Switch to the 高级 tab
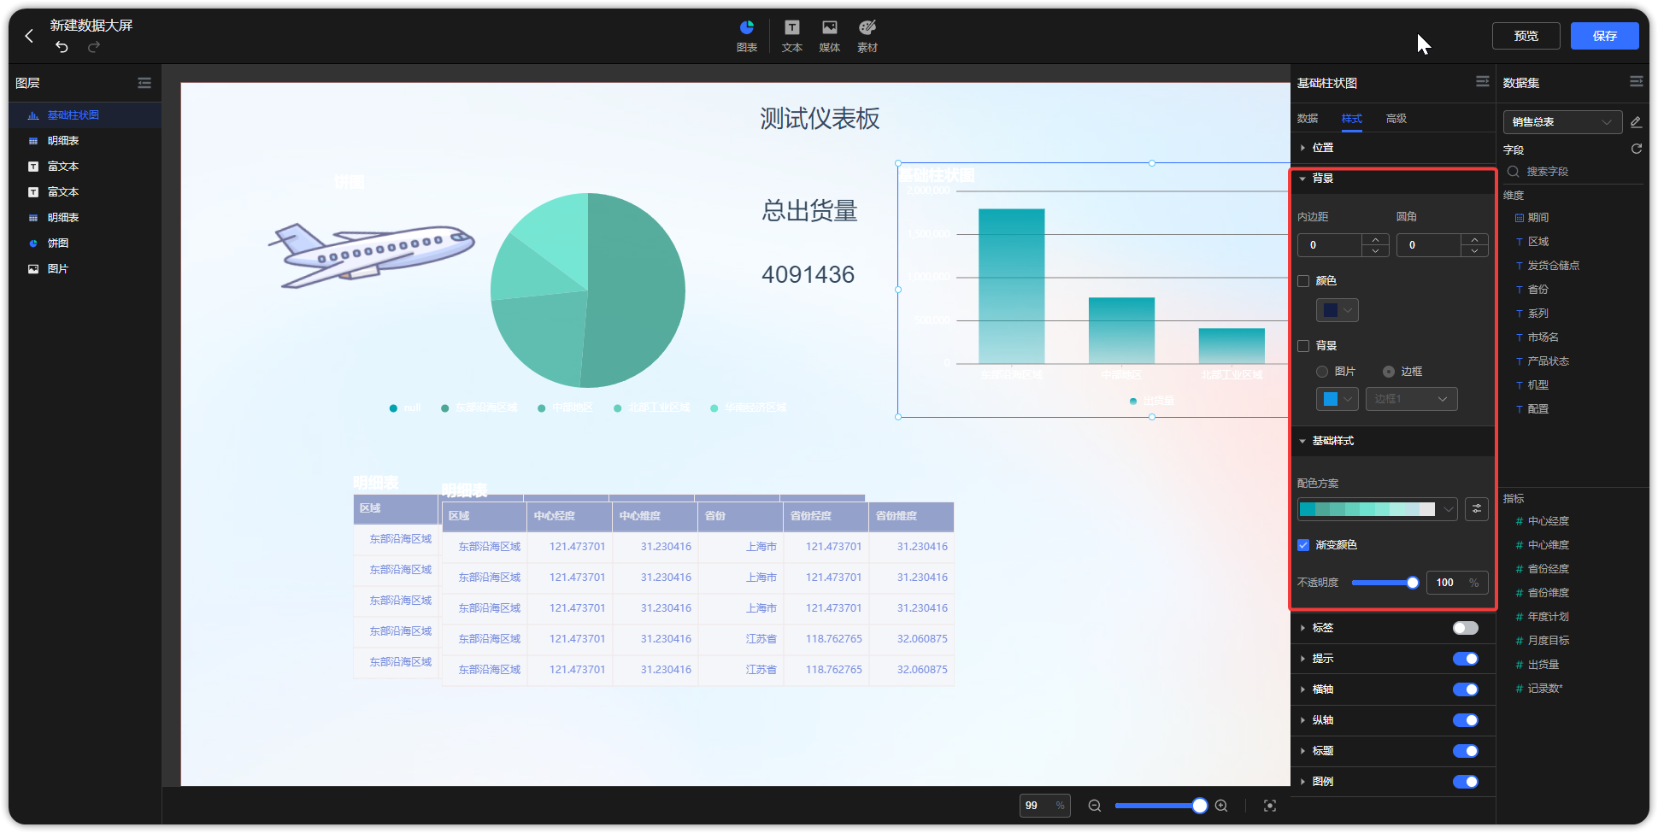This screenshot has height=833, width=1658. pos(1396,118)
